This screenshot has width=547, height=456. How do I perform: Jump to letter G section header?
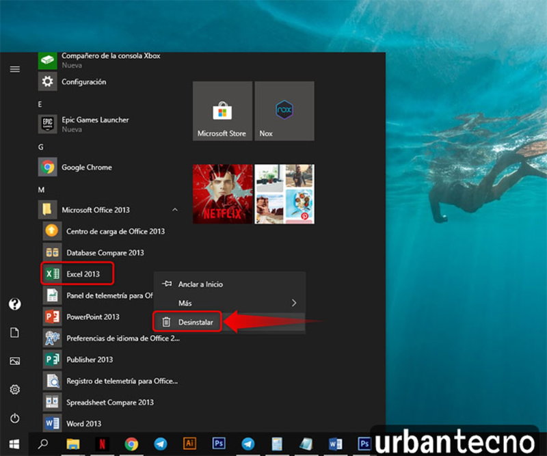(41, 147)
